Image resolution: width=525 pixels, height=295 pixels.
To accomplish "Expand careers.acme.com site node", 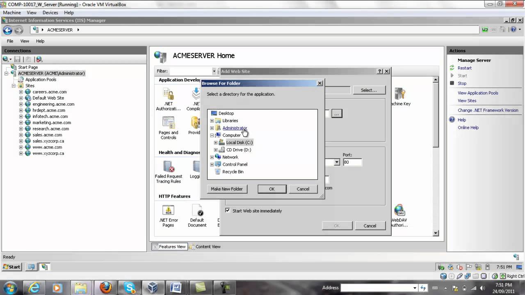I will [21, 92].
